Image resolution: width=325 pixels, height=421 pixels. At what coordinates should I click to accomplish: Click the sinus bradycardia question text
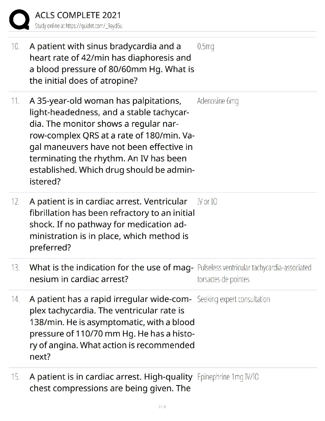(x=112, y=63)
